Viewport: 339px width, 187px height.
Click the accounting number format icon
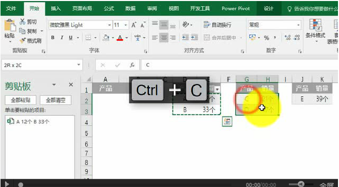click(253, 37)
